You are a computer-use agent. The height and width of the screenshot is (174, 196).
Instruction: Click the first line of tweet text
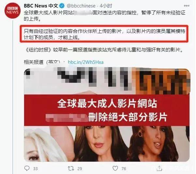[x=104, y=13]
